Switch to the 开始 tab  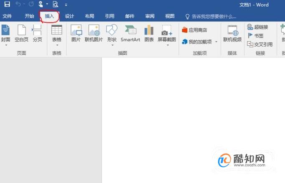29,16
